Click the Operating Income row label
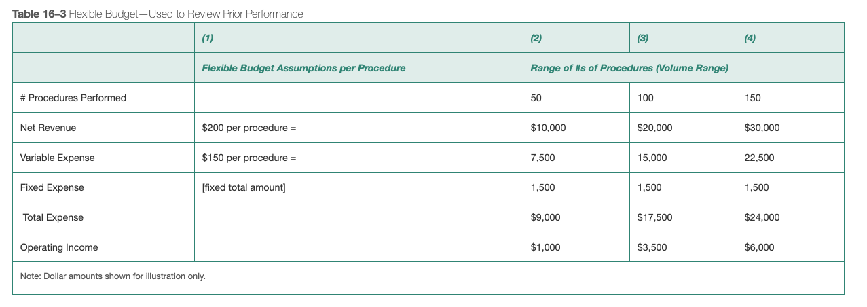The image size is (867, 307). click(59, 247)
